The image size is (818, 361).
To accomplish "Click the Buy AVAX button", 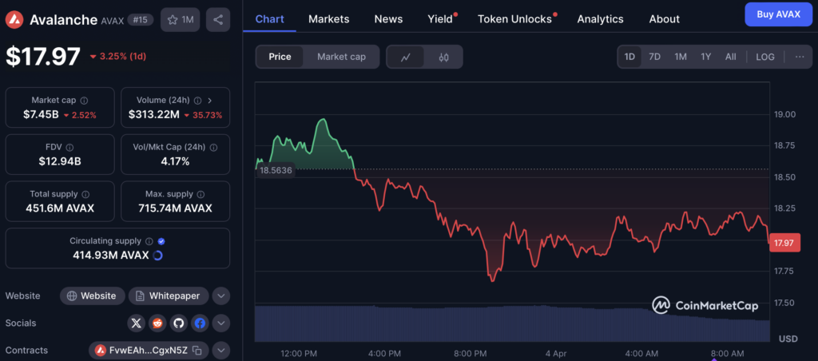I will pos(778,14).
